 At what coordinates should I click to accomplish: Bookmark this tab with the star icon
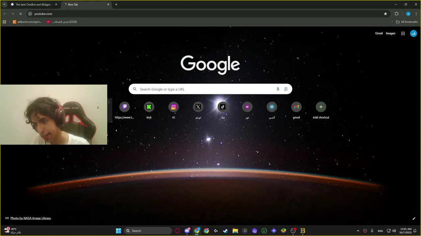click(x=385, y=14)
